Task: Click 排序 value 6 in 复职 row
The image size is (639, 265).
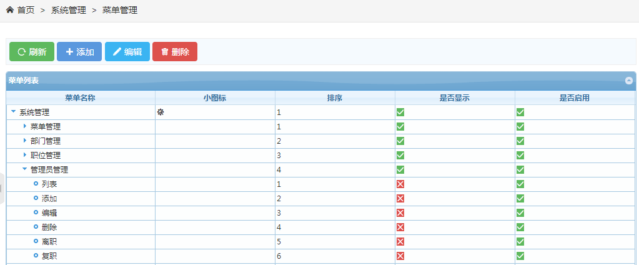Action: pos(279,256)
